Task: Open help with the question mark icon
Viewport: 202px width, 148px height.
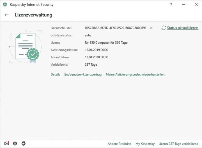Action: point(171,5)
